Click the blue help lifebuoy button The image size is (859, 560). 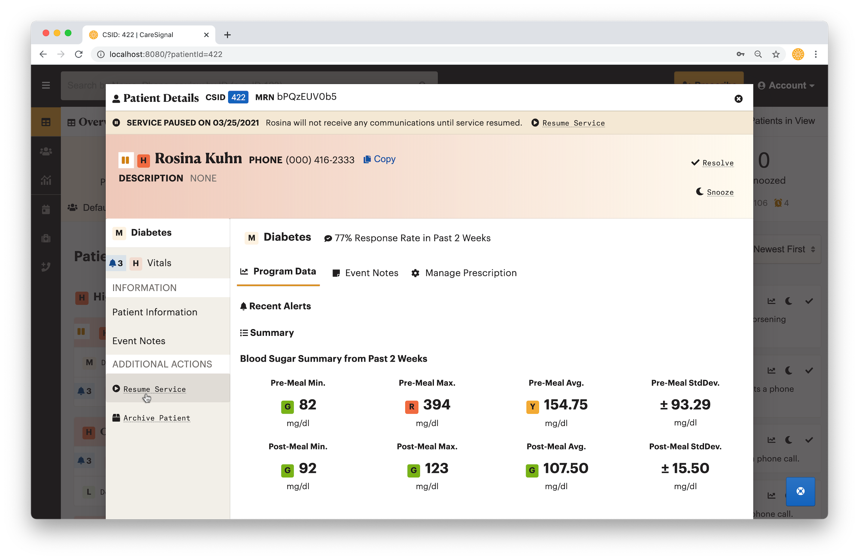coord(801,491)
